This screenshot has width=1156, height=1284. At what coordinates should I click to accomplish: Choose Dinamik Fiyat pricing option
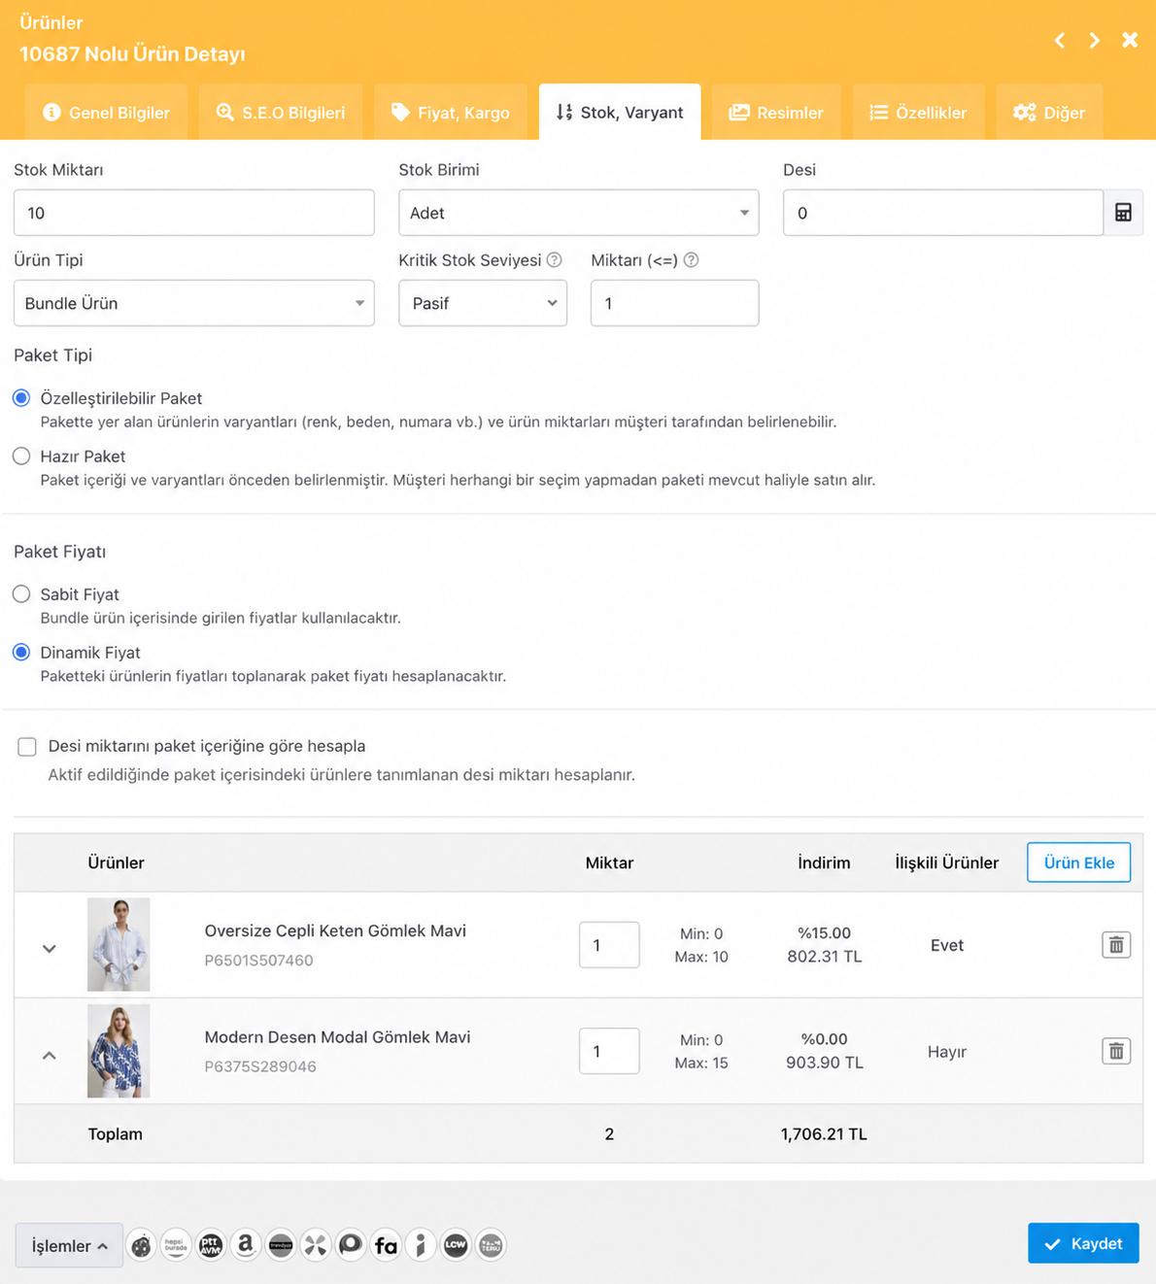[21, 653]
